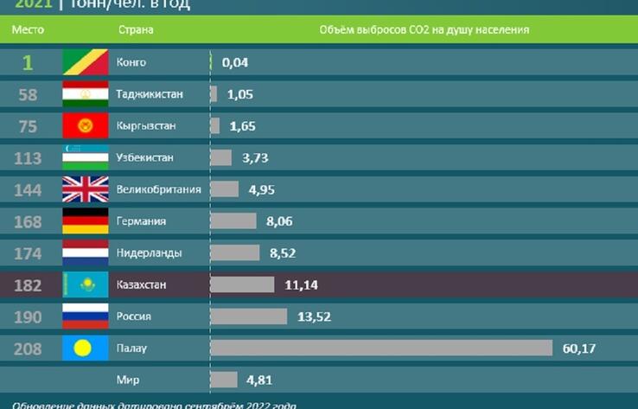Click the Congo flag icon
Screen dimensions: 638x409
(86, 62)
